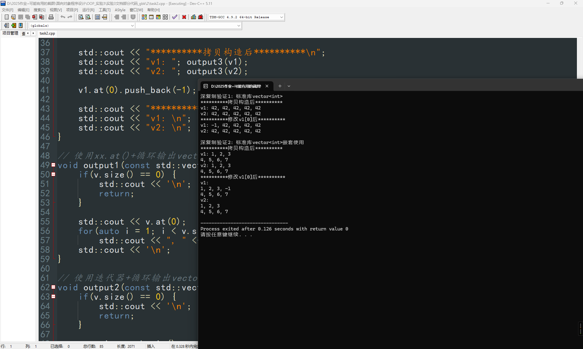Click the 插入 mode status bar entry
This screenshot has height=349, width=583.
151,346
